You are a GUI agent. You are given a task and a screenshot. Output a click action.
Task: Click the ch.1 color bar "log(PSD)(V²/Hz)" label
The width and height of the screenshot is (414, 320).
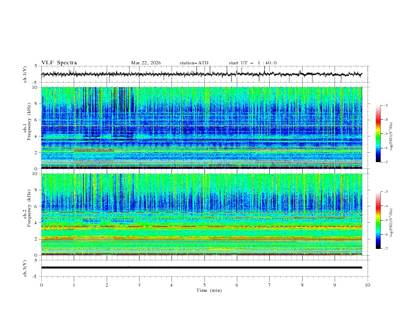pyautogui.click(x=391, y=136)
